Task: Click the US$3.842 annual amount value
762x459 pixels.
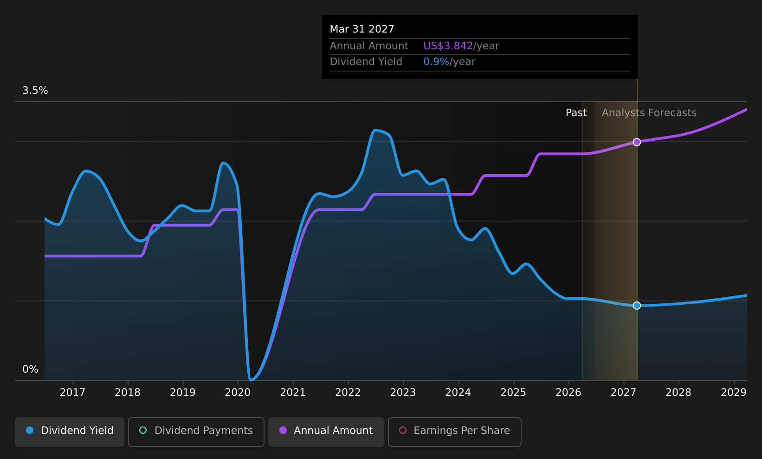Action: (448, 46)
